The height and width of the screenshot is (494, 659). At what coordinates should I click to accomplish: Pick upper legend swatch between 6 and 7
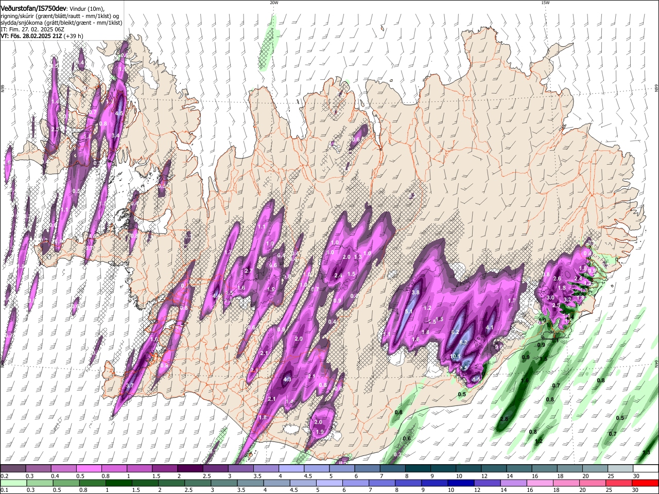click(368, 468)
